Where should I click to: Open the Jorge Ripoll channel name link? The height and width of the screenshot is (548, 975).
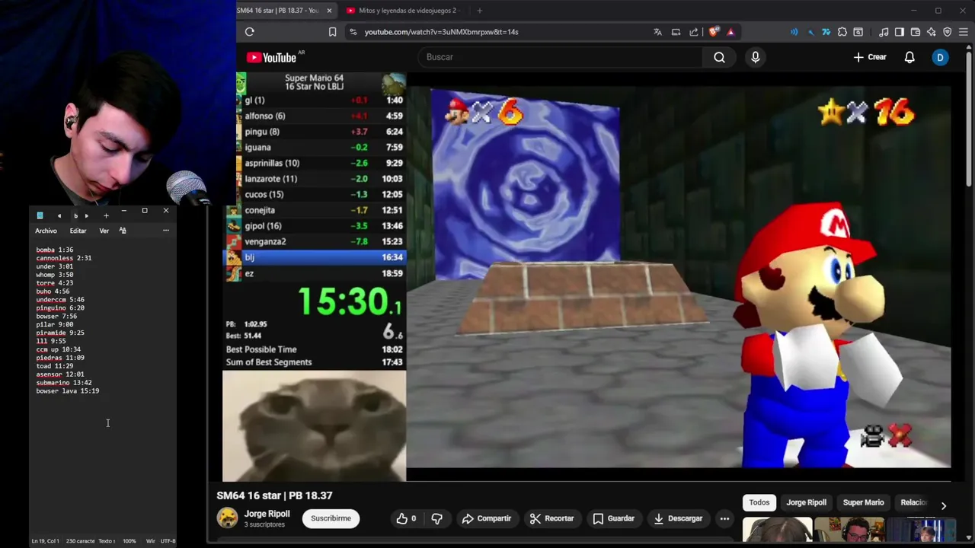point(267,514)
